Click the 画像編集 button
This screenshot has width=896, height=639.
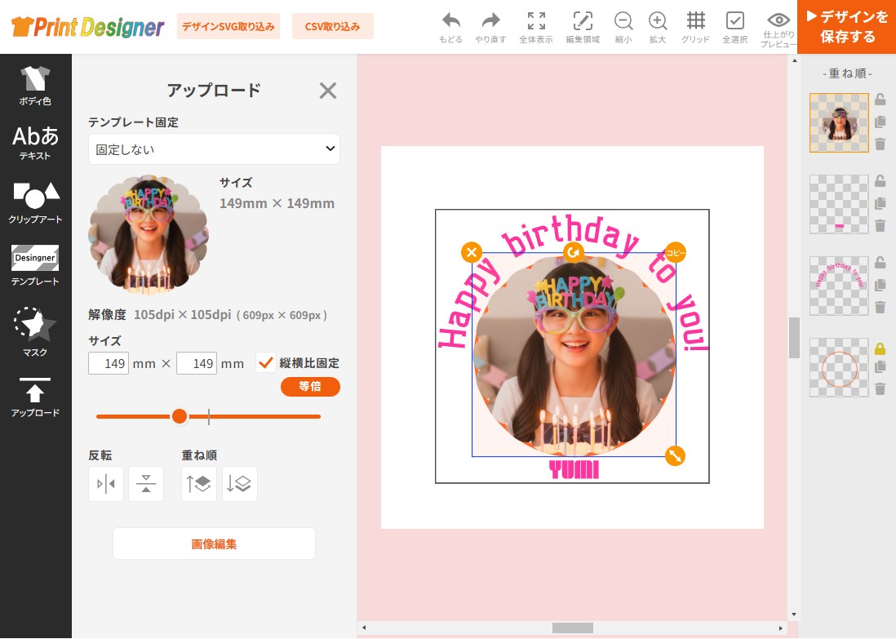(214, 544)
